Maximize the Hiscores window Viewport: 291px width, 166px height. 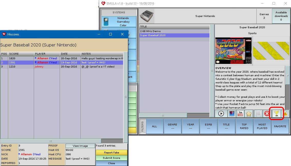coord(111,34)
